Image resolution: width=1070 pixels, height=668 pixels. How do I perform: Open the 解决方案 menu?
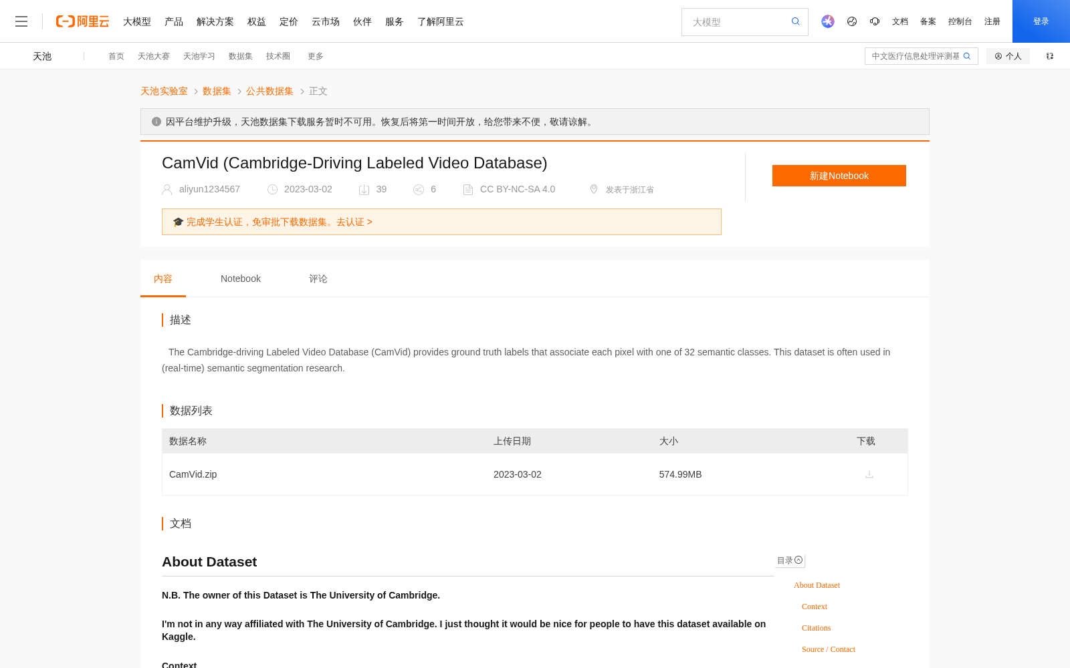click(215, 21)
